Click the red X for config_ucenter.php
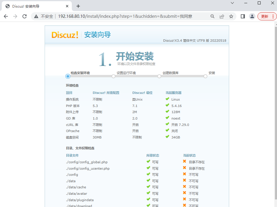Viewport: 277px width, 207px height. pos(184,168)
